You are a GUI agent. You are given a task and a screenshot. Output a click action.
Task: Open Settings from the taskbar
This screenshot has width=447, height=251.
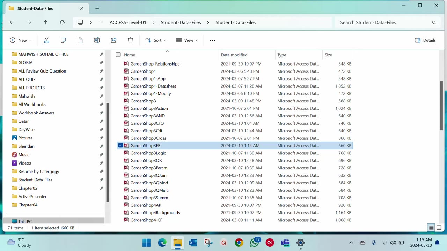click(x=300, y=243)
